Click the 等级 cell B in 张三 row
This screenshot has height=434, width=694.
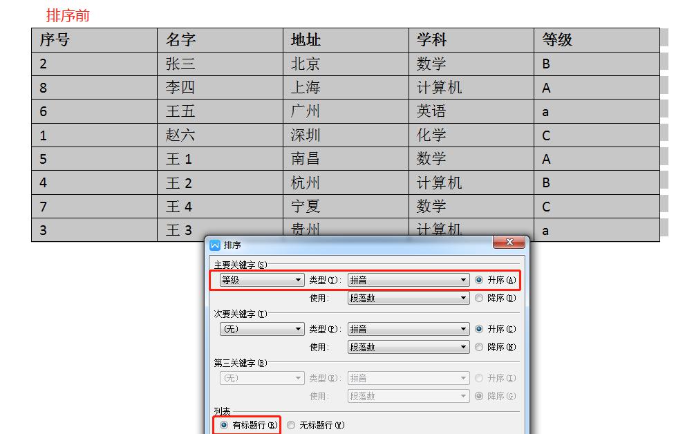[597, 64]
